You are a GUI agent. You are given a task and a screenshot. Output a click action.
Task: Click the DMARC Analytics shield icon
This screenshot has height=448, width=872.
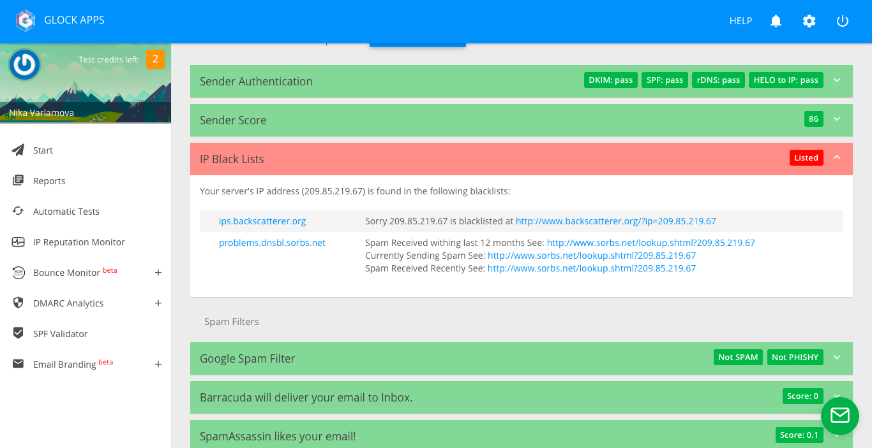click(x=19, y=303)
